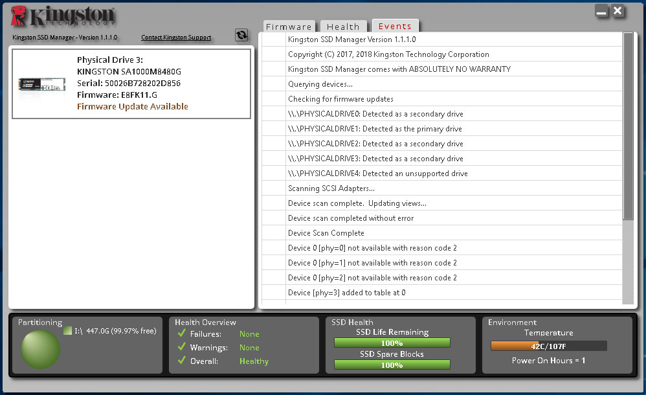Minimize the Kingston SSD Manager window
The height and width of the screenshot is (395, 646).
click(x=601, y=12)
